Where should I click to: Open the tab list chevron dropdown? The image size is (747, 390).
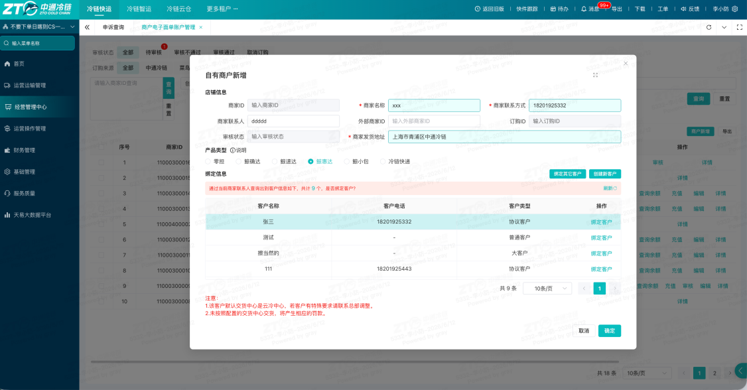point(724,27)
